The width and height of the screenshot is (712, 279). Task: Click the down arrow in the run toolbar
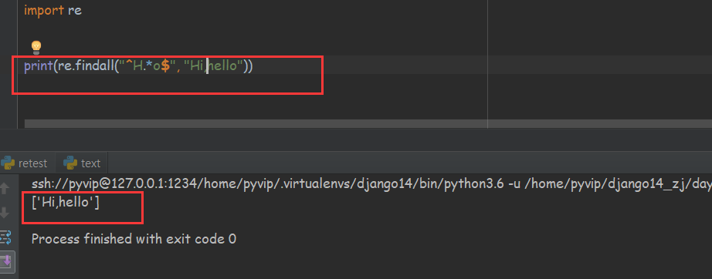pos(5,212)
